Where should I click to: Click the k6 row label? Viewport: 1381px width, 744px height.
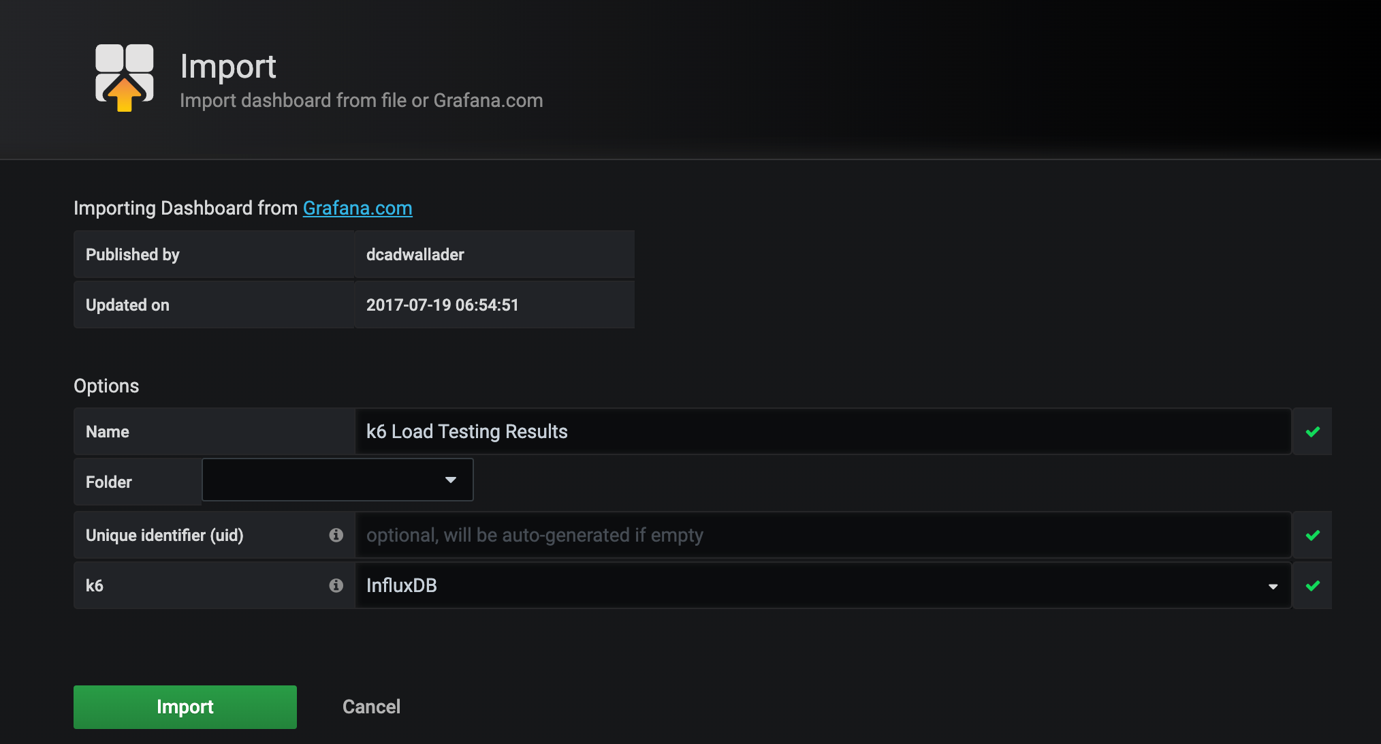95,585
